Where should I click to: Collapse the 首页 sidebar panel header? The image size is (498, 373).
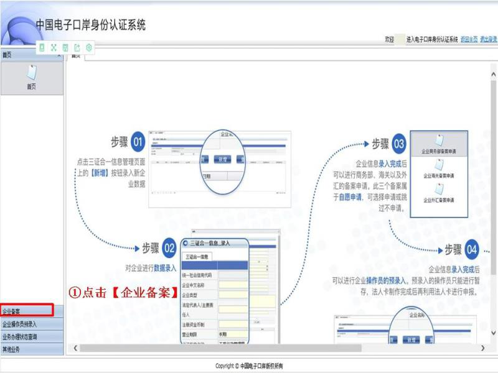click(x=59, y=55)
